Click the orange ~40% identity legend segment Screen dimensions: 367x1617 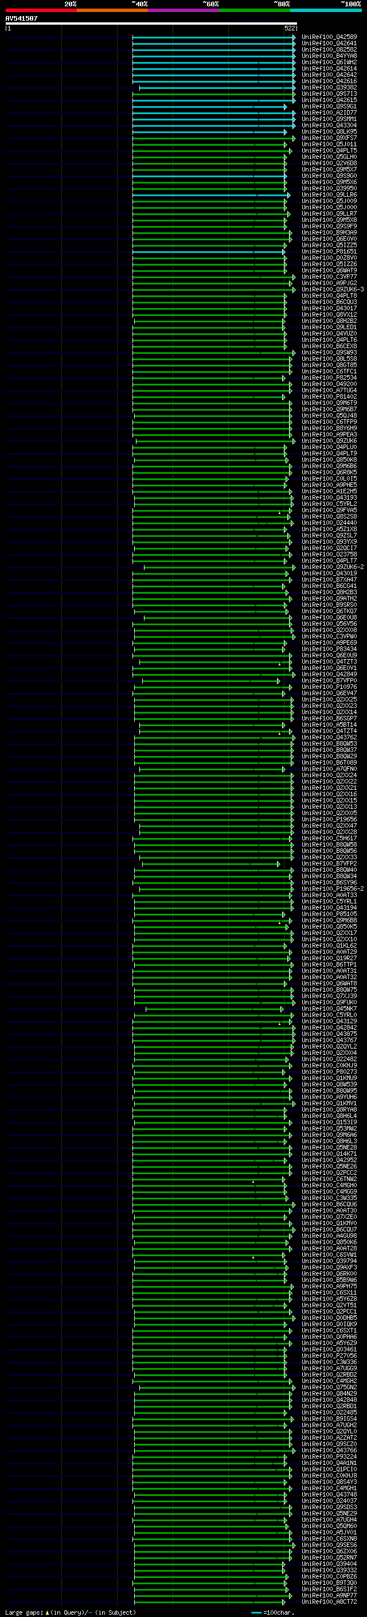click(x=112, y=10)
